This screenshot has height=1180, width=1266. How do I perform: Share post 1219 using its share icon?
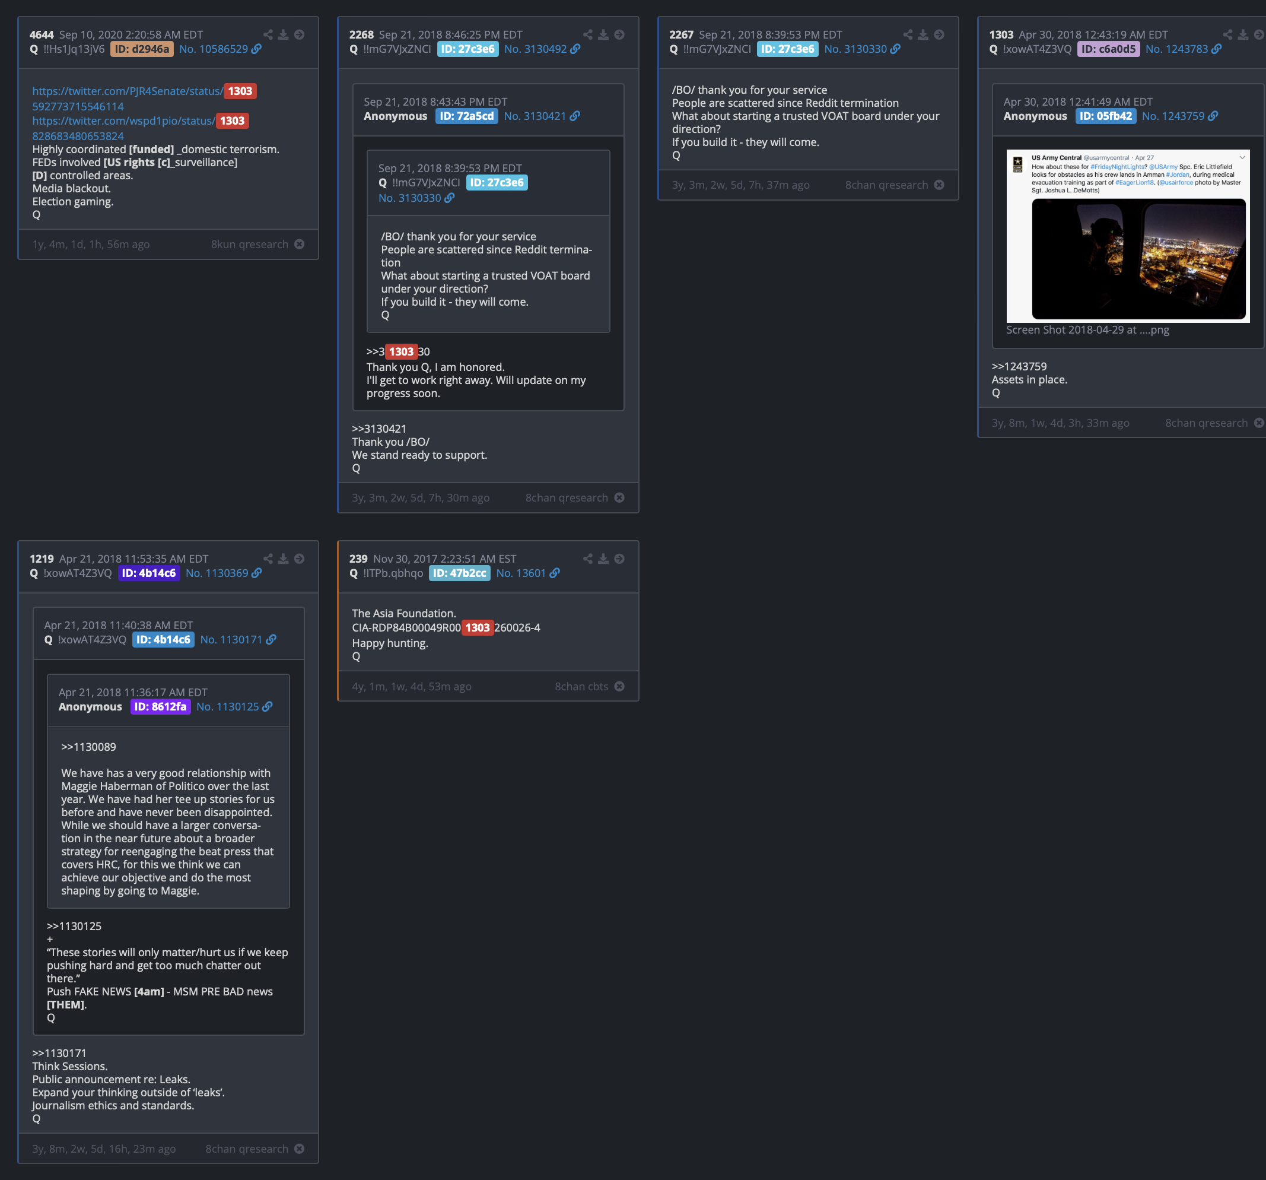coord(268,559)
